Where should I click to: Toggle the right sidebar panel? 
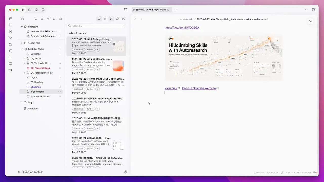point(314,10)
